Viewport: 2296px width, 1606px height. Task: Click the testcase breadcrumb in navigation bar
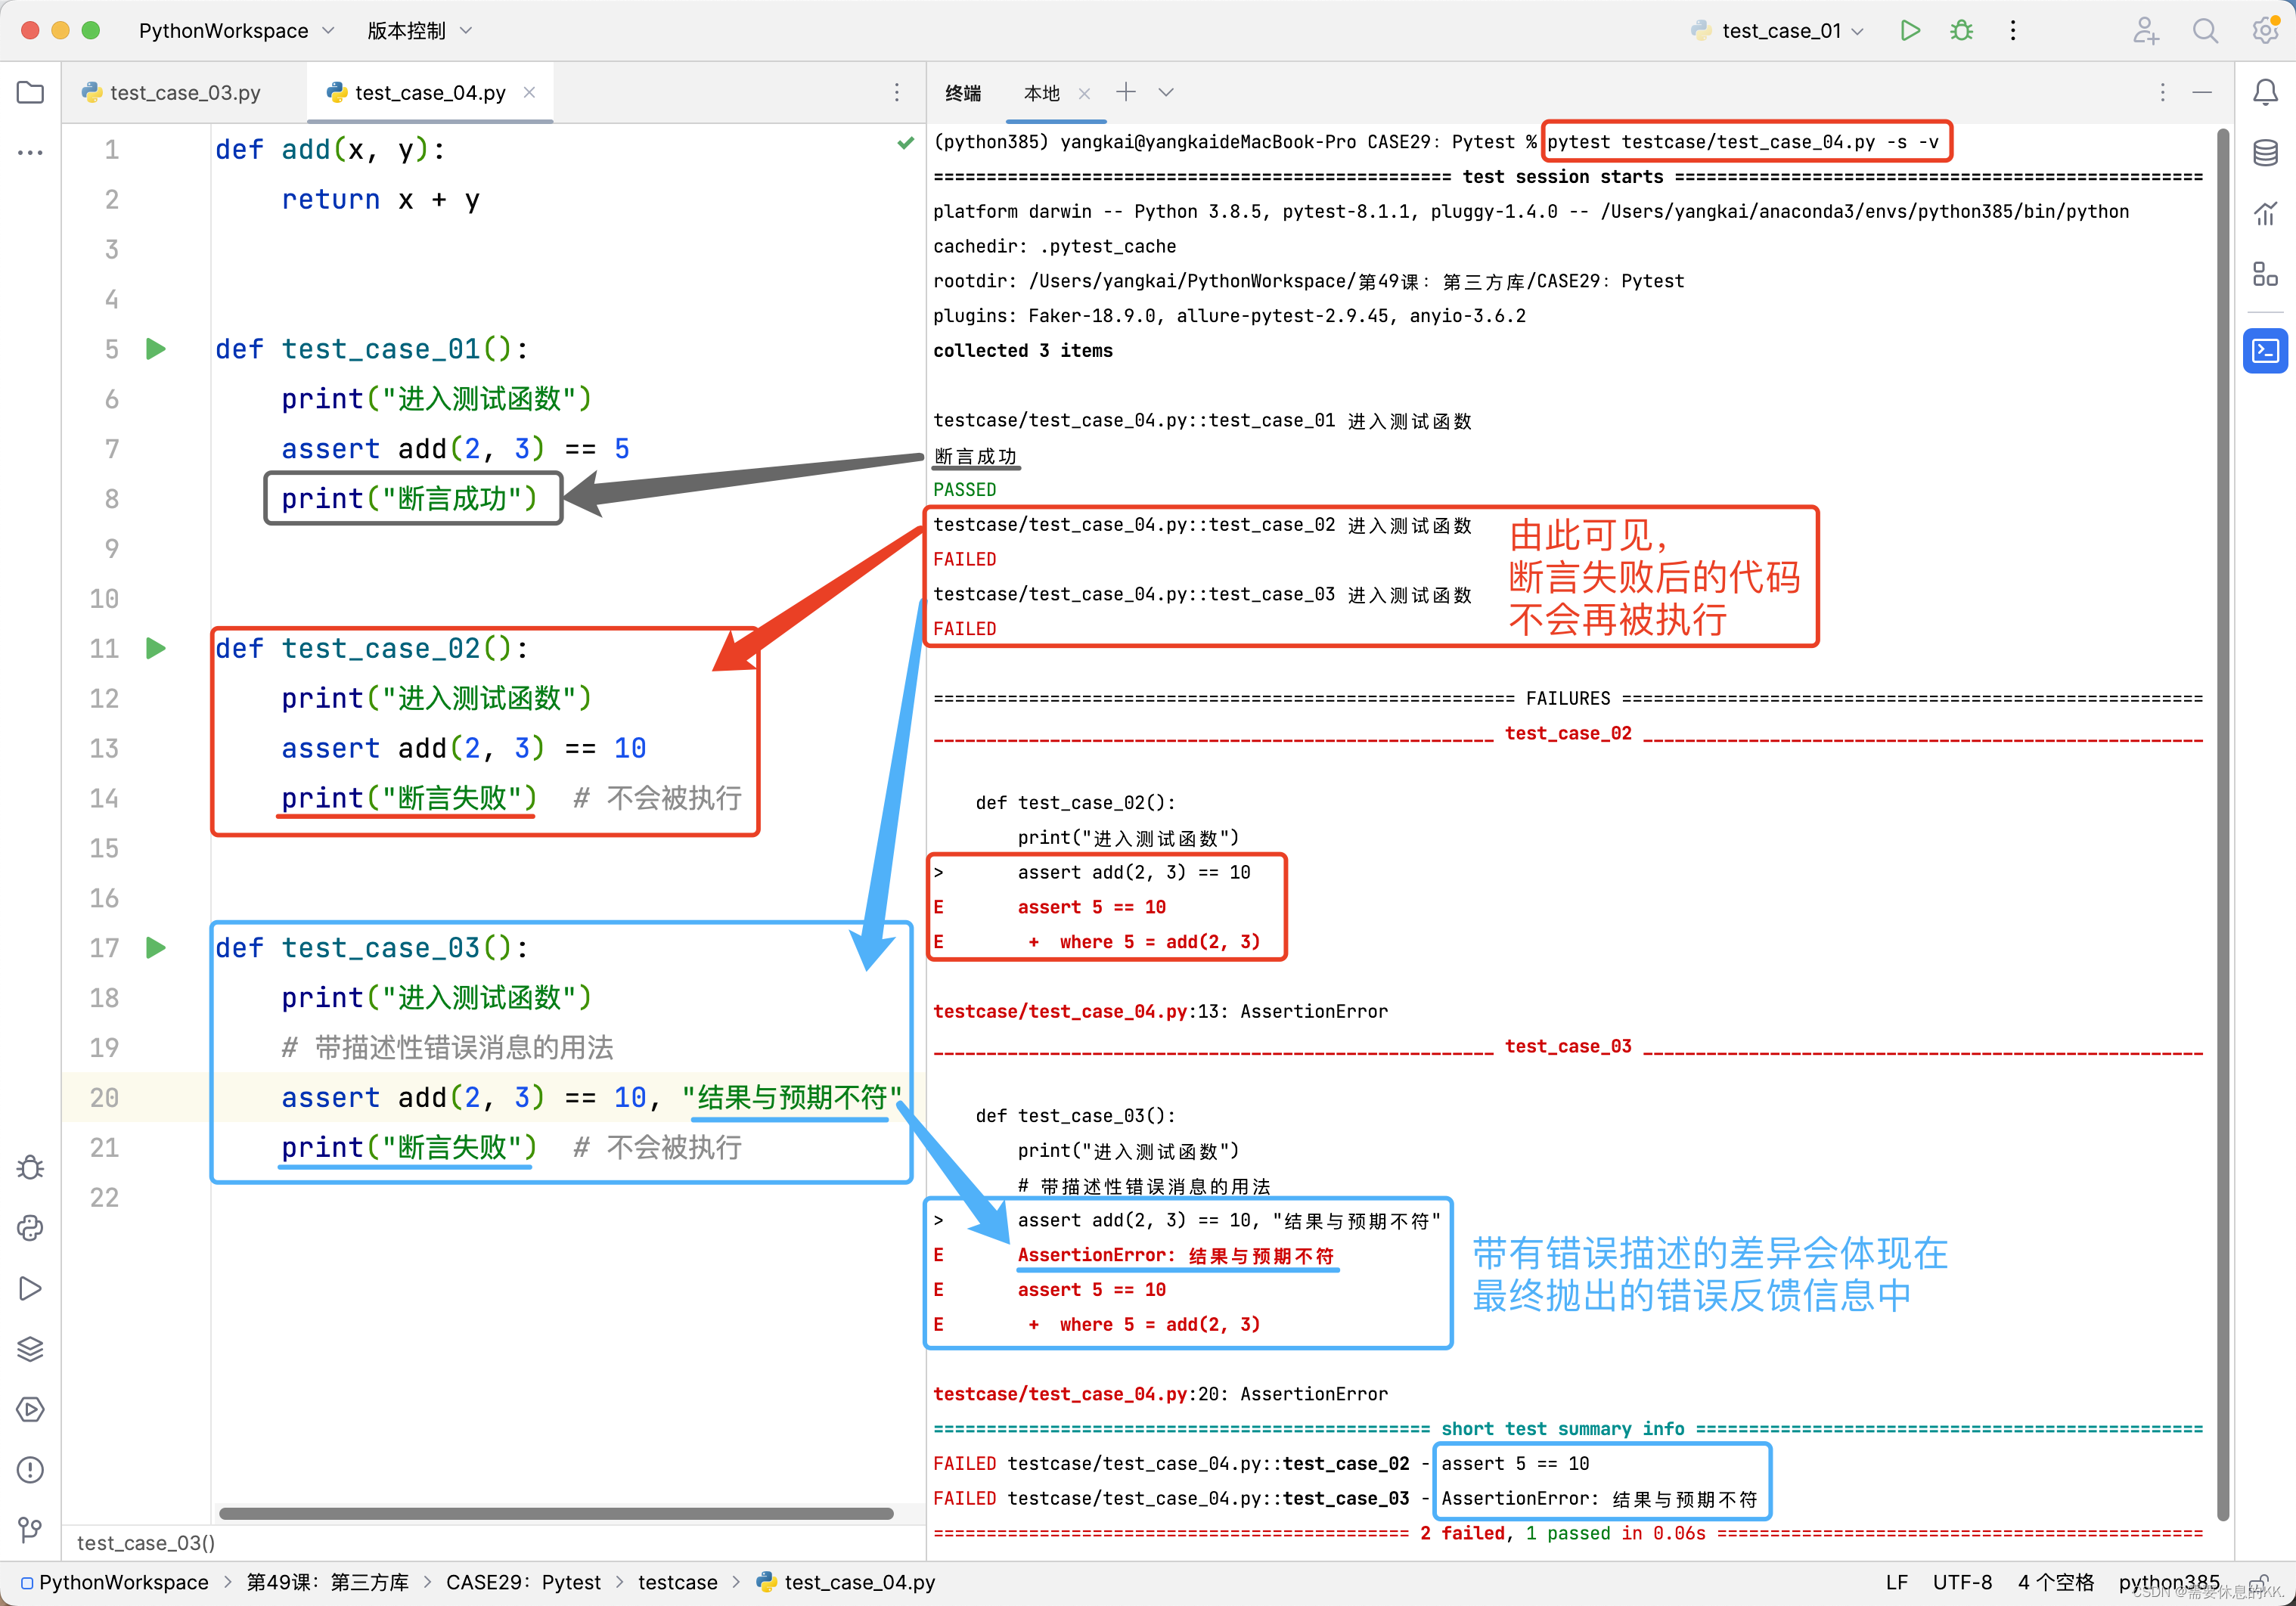click(677, 1582)
